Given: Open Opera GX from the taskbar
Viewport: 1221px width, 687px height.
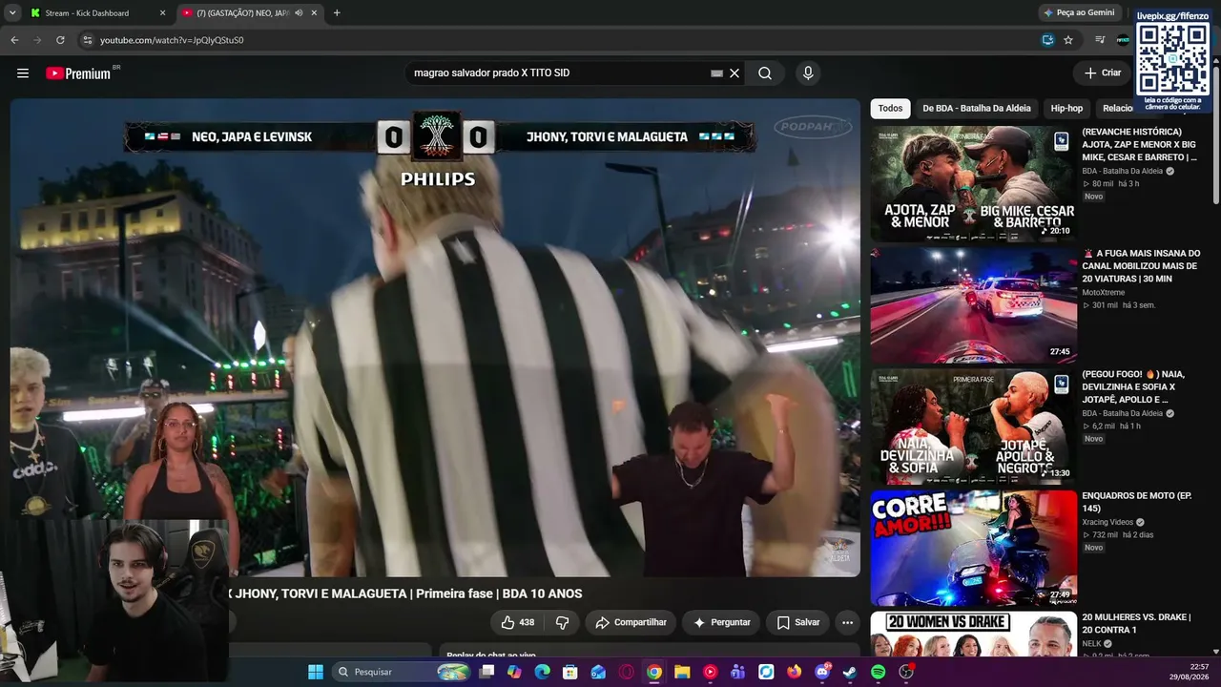Looking at the screenshot, I should pos(627,672).
